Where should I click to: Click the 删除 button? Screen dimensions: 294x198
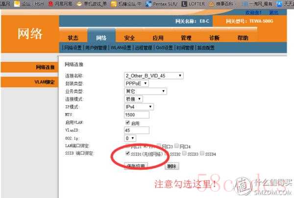click(172, 166)
